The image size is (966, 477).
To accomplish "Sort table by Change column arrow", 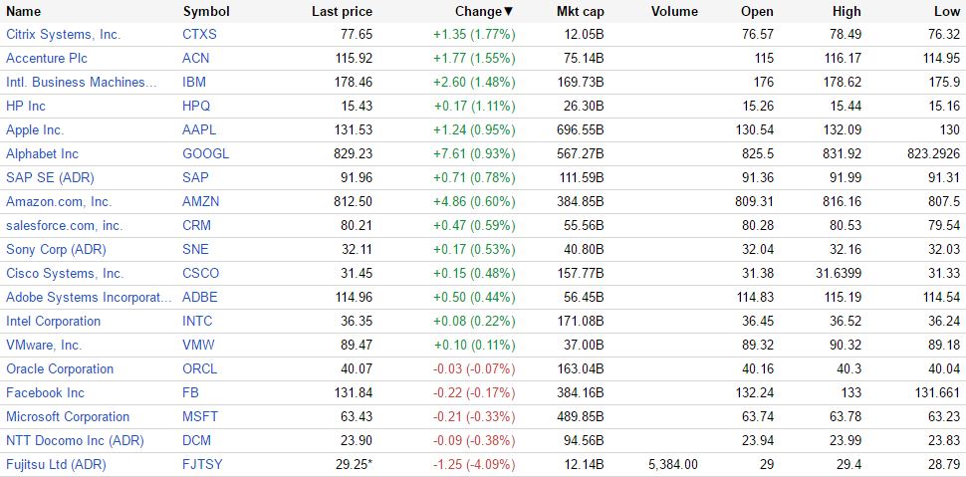I will tap(509, 12).
